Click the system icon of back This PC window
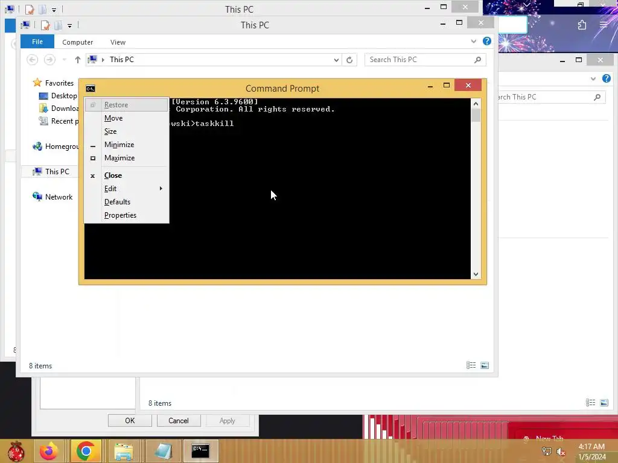This screenshot has width=618, height=463. pyautogui.click(x=10, y=9)
